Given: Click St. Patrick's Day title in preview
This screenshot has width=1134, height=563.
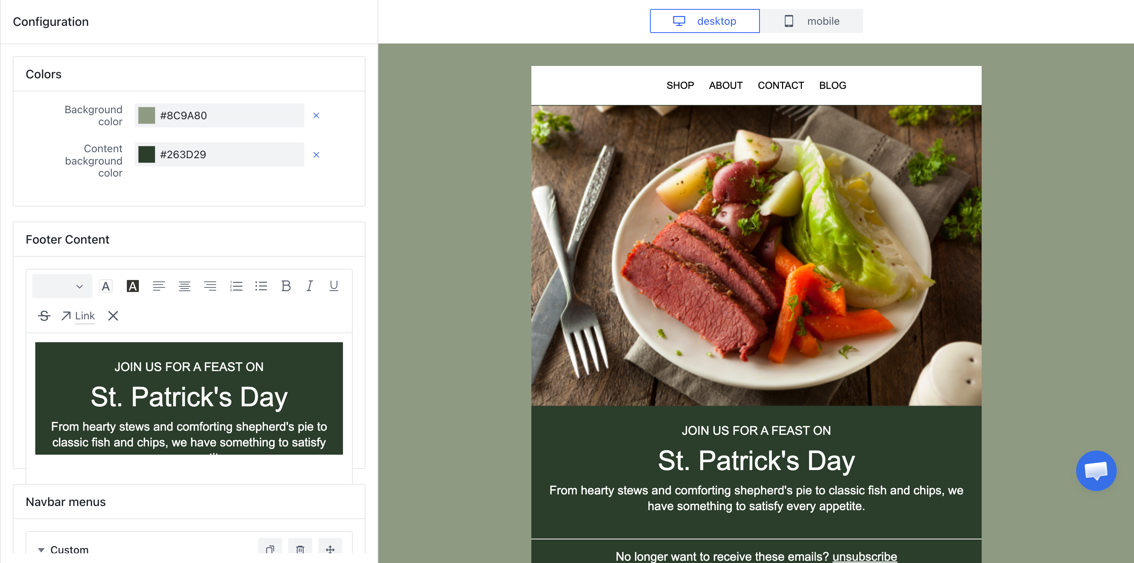Looking at the screenshot, I should tap(756, 461).
